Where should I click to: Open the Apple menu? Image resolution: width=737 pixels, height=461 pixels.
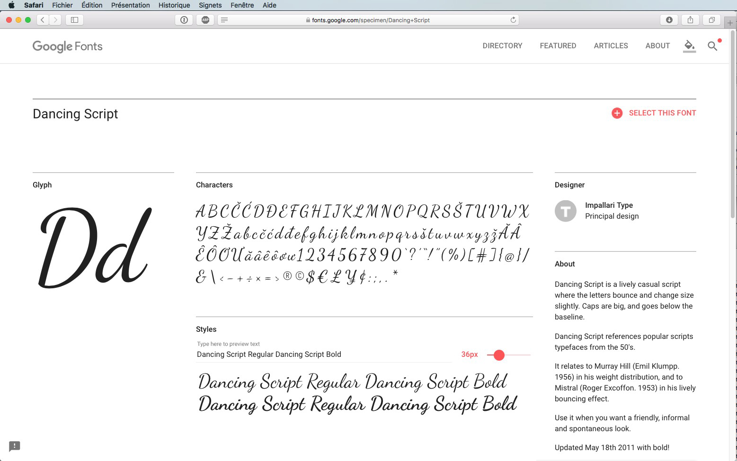click(11, 5)
